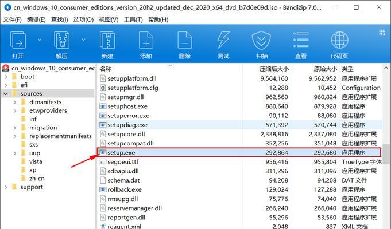Expand the efi folder chevron
The width and height of the screenshot is (391, 229).
pyautogui.click(x=6, y=85)
